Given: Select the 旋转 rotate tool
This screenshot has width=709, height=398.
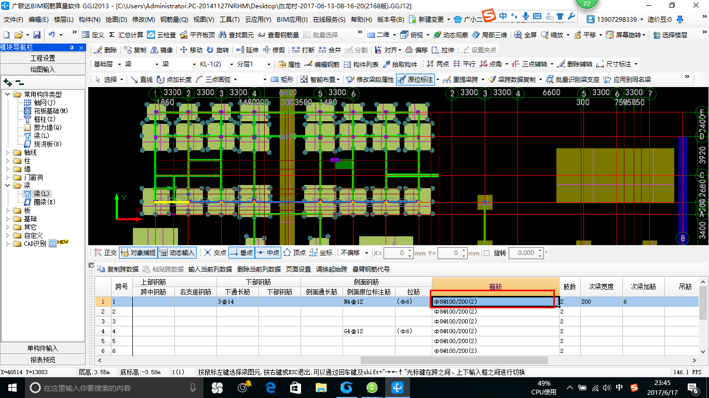Looking at the screenshot, I should point(217,50).
